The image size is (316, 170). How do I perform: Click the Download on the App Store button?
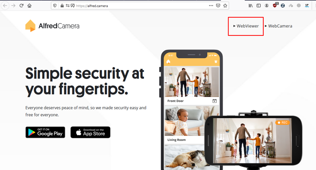coord(90,132)
